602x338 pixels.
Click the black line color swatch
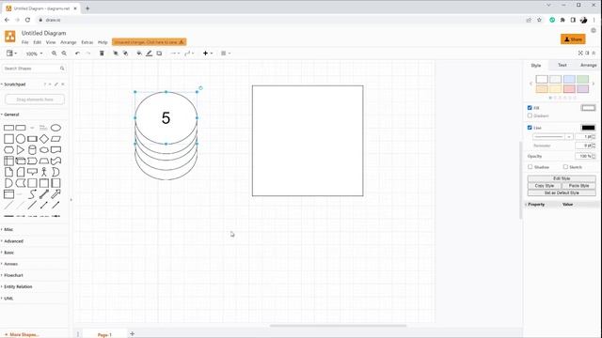588,128
